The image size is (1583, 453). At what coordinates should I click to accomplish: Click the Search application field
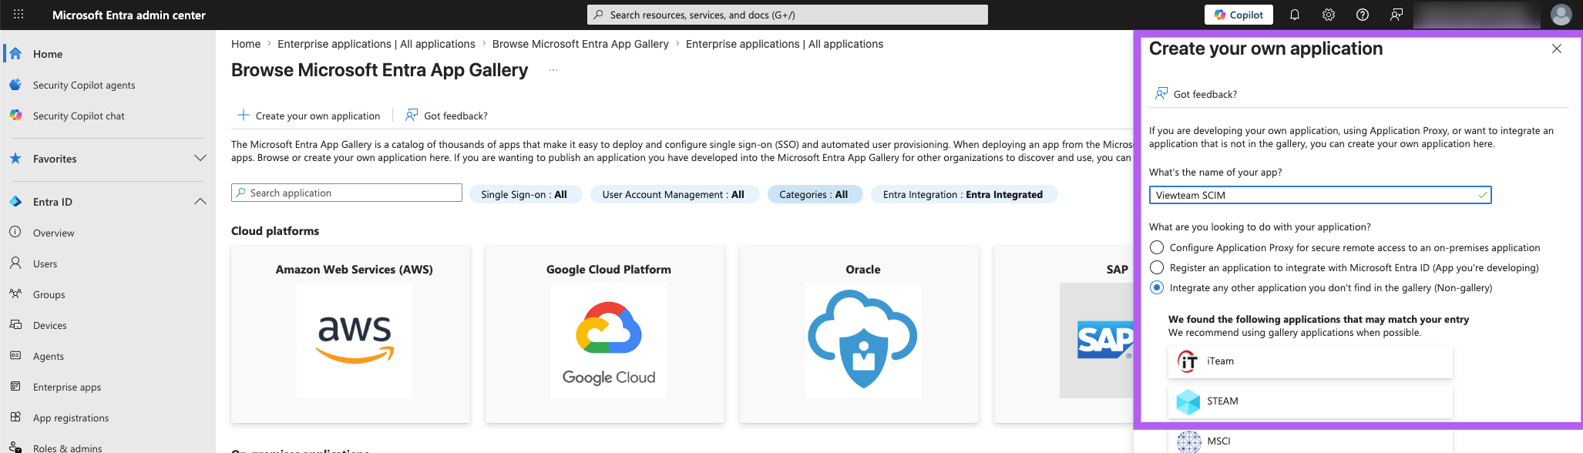pyautogui.click(x=347, y=193)
